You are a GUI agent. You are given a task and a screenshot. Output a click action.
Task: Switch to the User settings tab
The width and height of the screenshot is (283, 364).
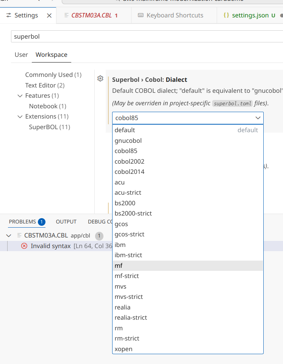tap(21, 55)
